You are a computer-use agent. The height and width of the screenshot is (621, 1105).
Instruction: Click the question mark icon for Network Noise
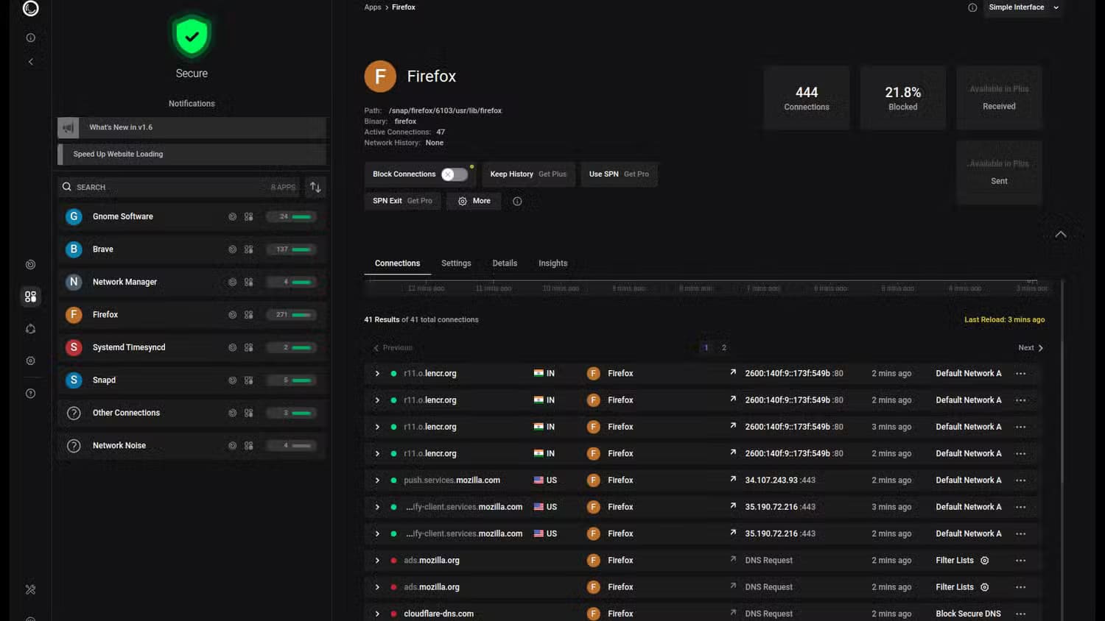click(74, 446)
